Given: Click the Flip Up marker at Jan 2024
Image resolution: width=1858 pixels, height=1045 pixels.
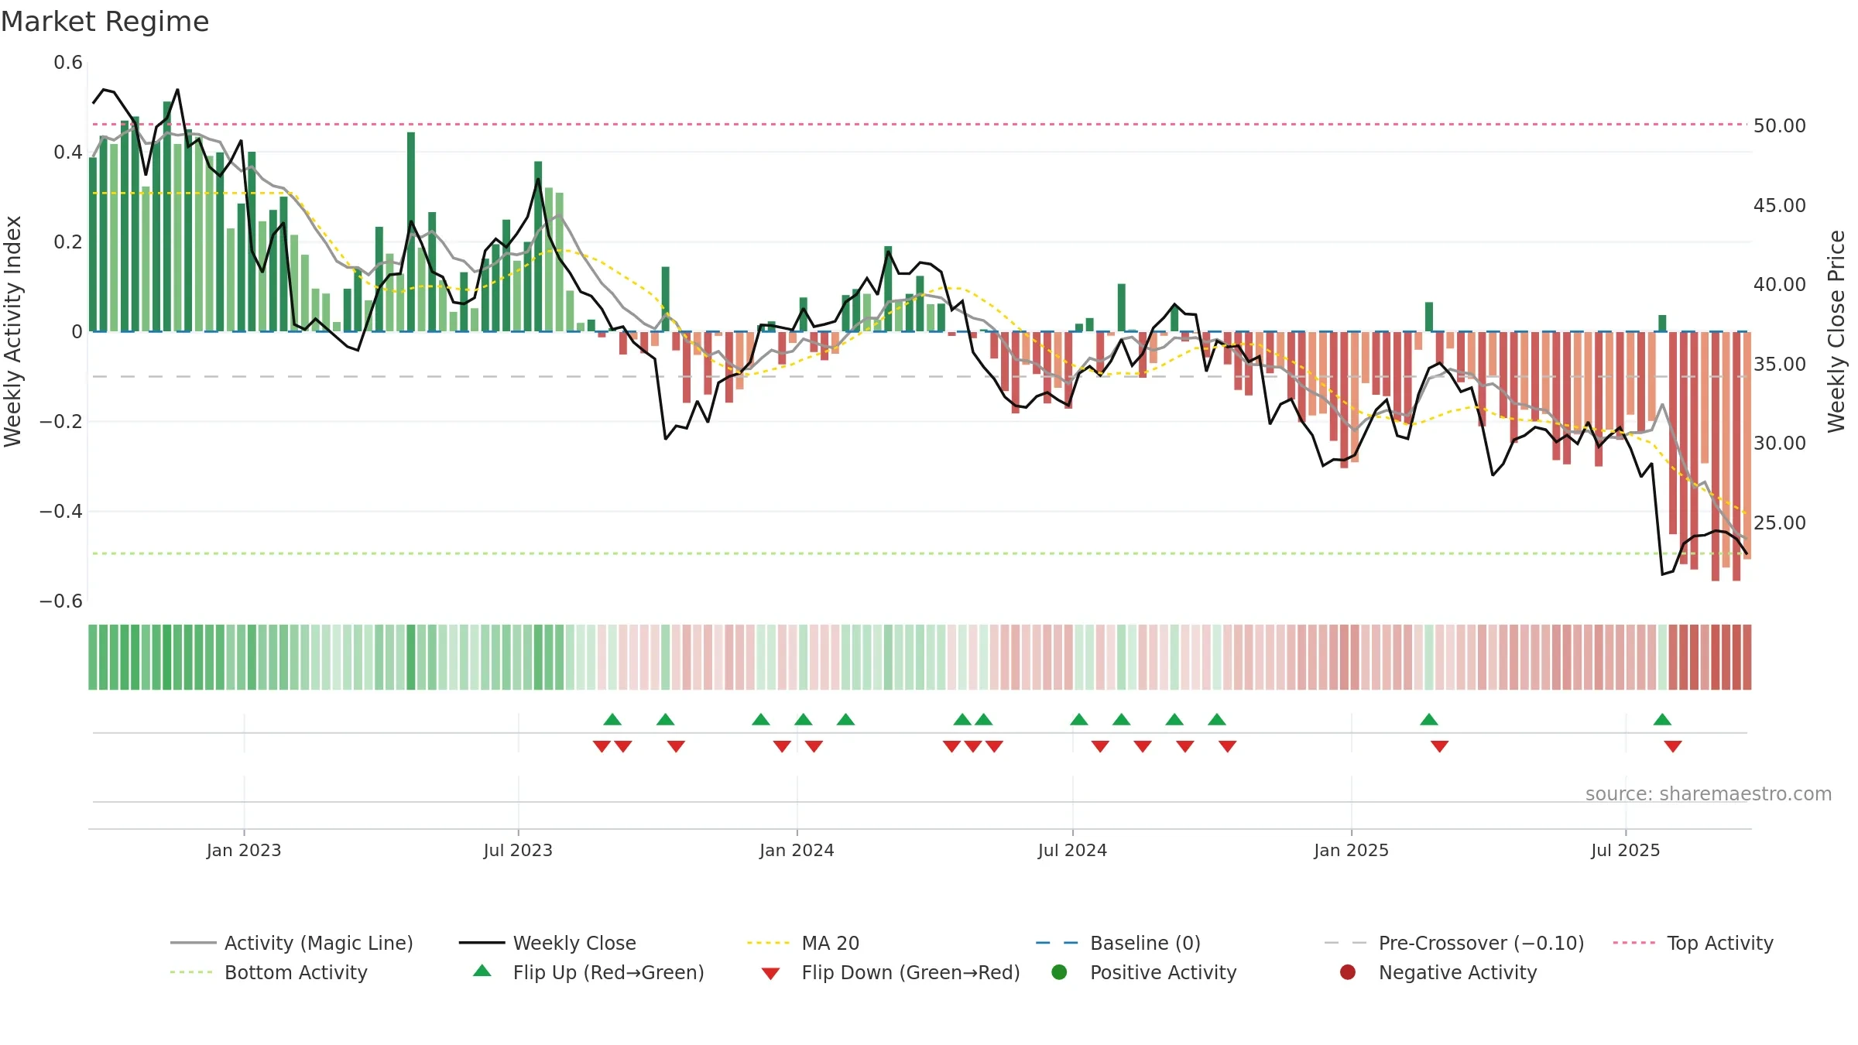Looking at the screenshot, I should pyautogui.click(x=804, y=719).
